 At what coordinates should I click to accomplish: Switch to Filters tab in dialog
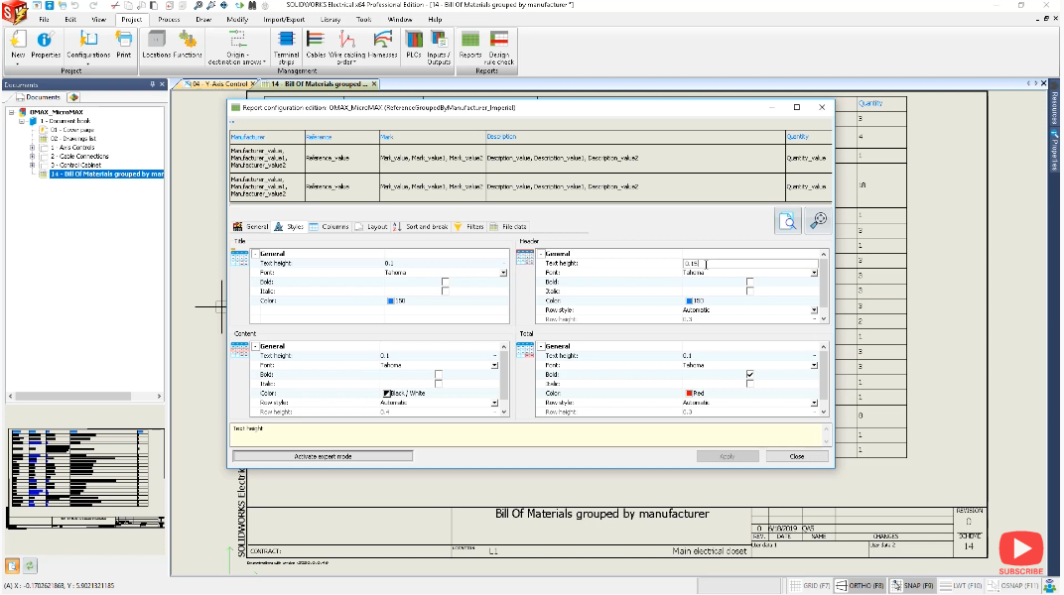468,227
